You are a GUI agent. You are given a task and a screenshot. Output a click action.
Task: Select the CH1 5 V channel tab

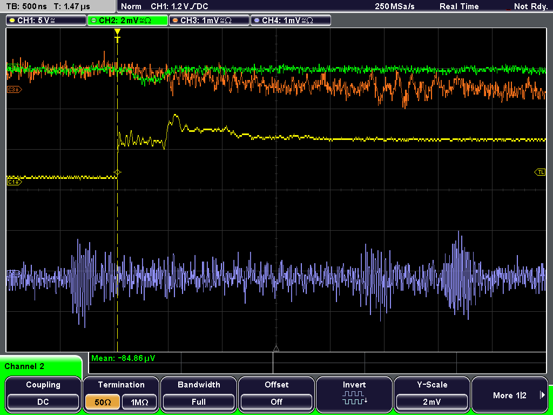[46, 20]
